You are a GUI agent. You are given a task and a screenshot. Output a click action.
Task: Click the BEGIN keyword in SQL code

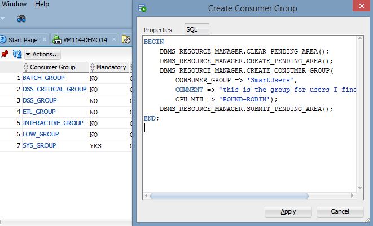click(x=153, y=42)
